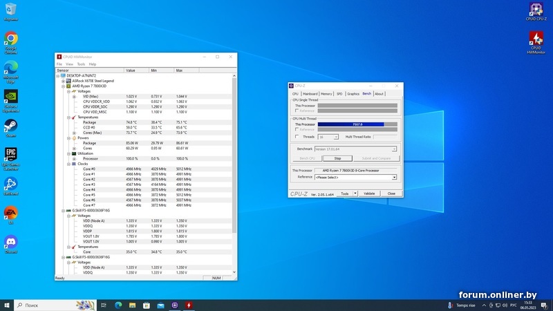This screenshot has height=311, width=553.
Task: Launch the EA app desktop icon
Action: click(11, 212)
